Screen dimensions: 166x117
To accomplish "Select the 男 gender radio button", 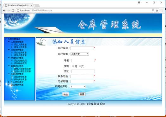I will click(73, 66).
